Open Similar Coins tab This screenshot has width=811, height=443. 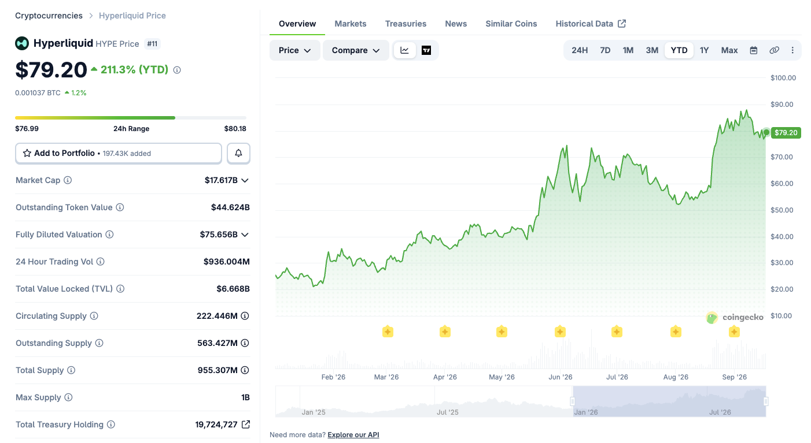click(x=511, y=24)
